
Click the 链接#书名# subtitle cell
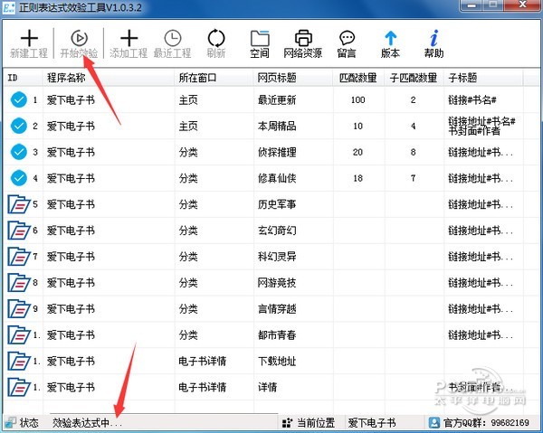(472, 100)
